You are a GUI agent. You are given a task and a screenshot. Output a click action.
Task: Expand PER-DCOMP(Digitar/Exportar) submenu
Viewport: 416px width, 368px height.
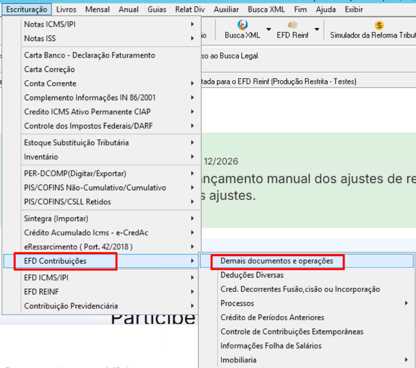pyautogui.click(x=101, y=174)
